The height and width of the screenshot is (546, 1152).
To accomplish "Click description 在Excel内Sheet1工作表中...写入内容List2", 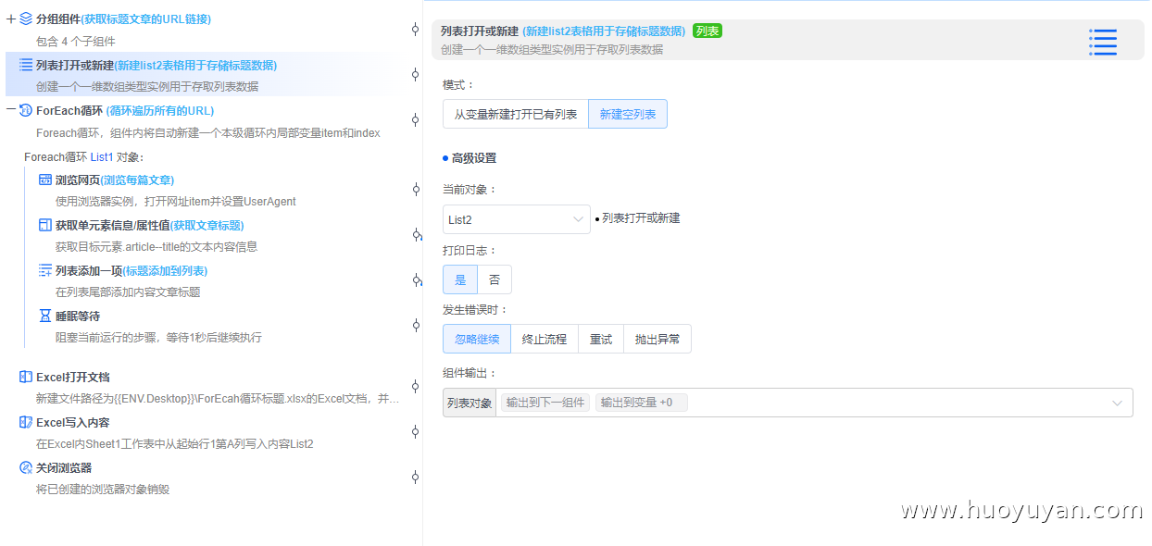I will tap(175, 443).
